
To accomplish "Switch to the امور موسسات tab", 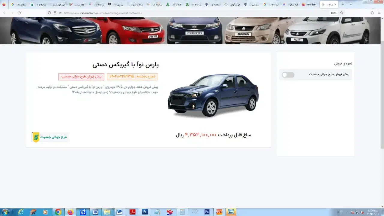I will point(58,4).
